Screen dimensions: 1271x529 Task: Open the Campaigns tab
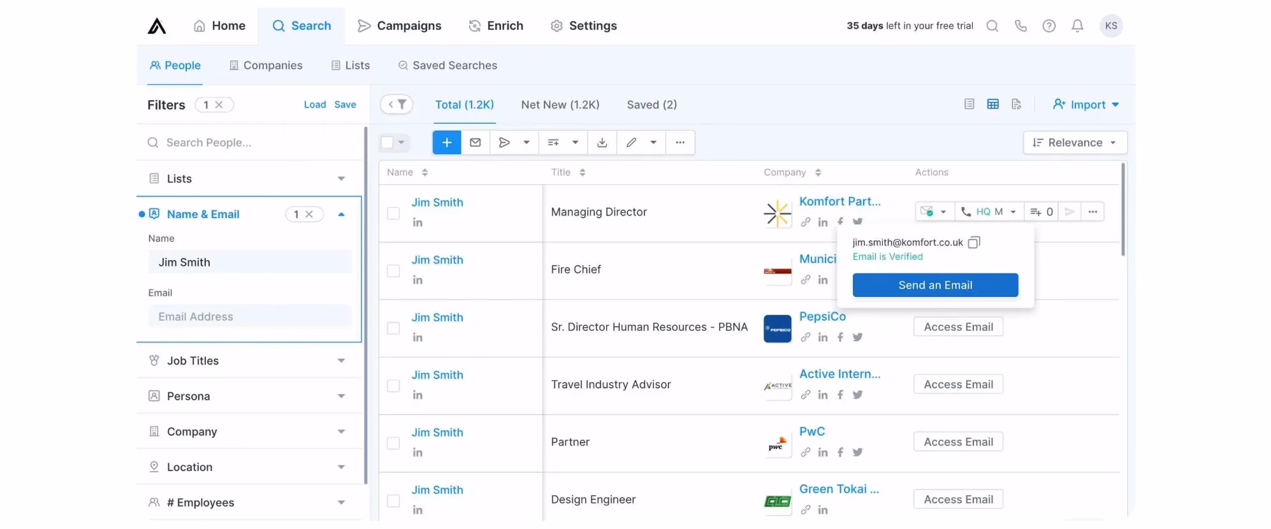(400, 25)
